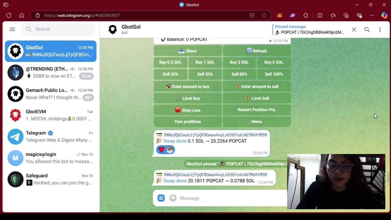Click Restart Position PnL
The image size is (391, 220).
(x=257, y=110)
